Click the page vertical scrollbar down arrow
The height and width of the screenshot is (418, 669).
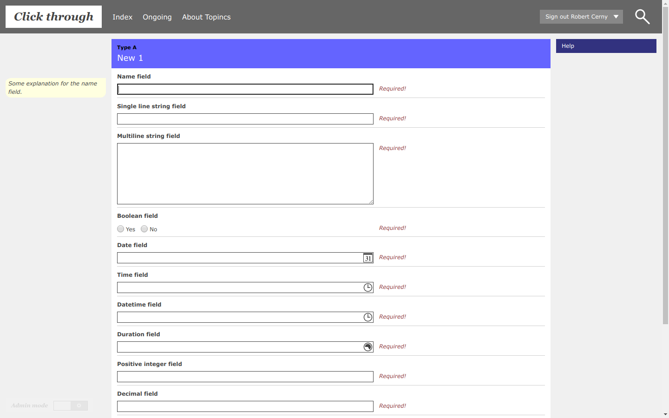click(x=665, y=414)
